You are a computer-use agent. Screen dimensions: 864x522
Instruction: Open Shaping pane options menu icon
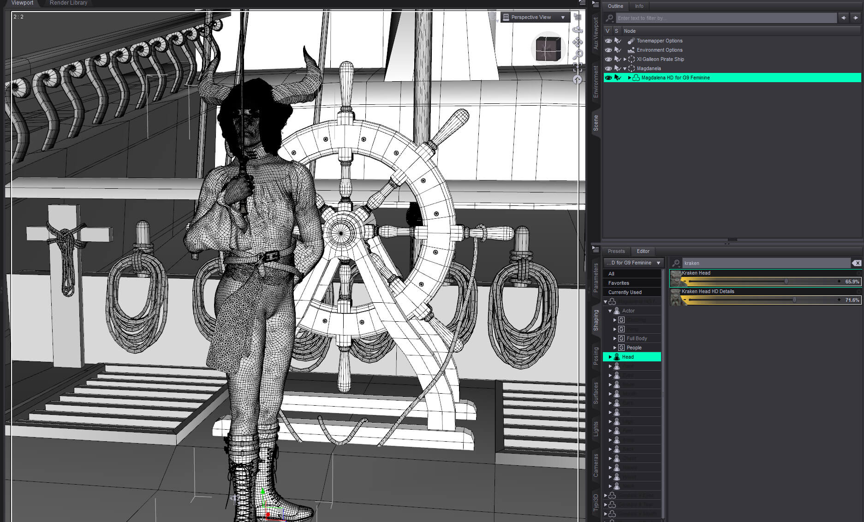[x=596, y=249]
